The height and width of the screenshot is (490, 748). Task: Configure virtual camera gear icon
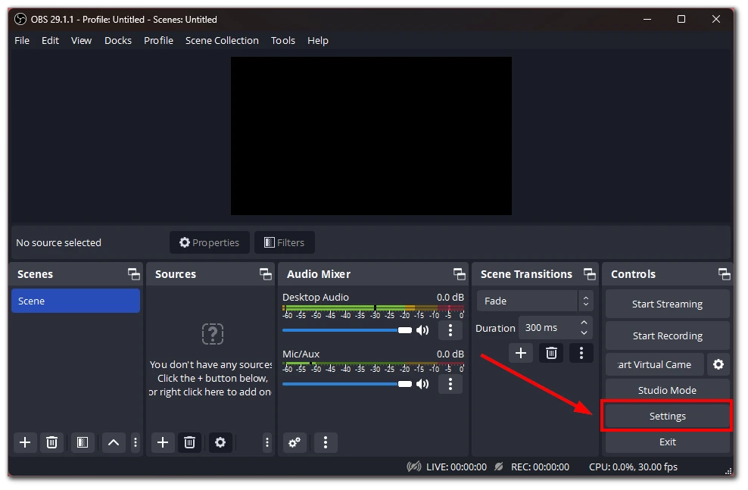pos(718,365)
